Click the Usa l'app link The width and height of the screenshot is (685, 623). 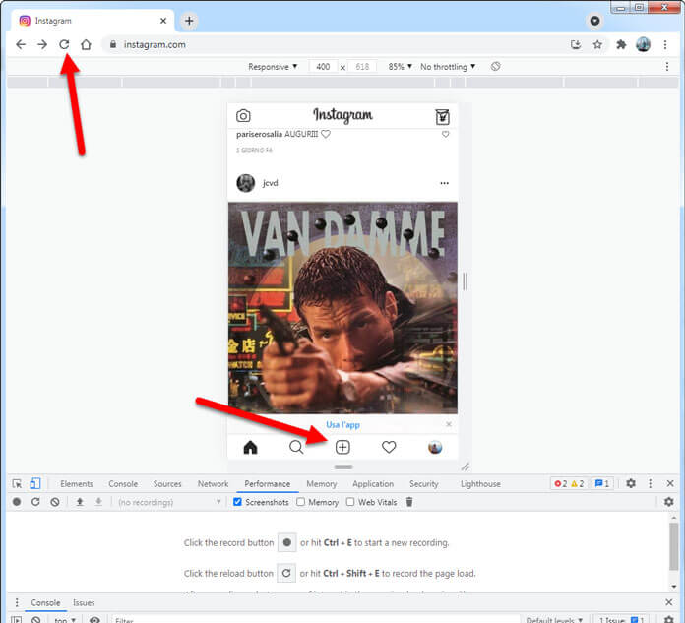[x=342, y=424]
